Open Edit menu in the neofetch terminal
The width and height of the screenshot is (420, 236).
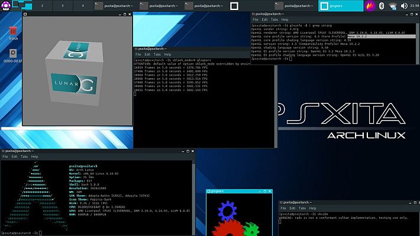[14, 157]
